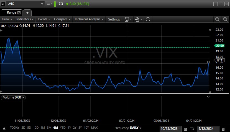Select the MAX range link
This screenshot has height=132, width=230.
click(94, 128)
